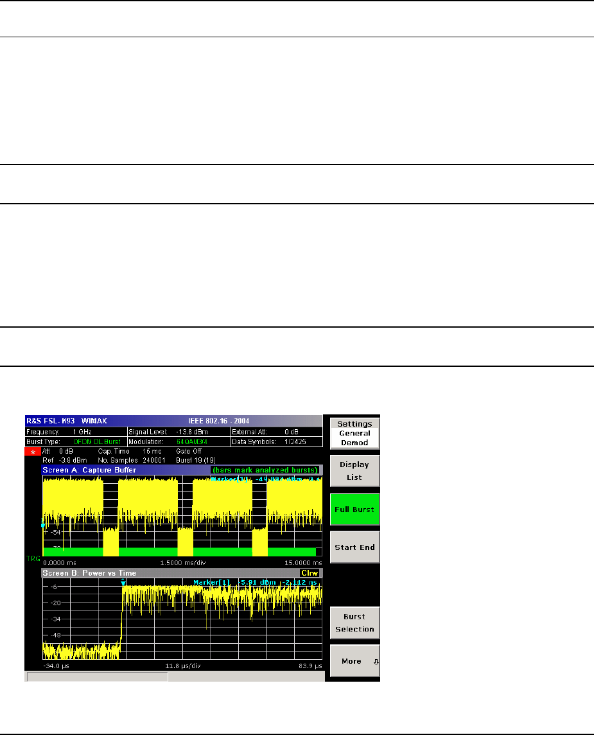Click the External Att value 0 dB
Screen dimensions: 594x735
point(292,432)
